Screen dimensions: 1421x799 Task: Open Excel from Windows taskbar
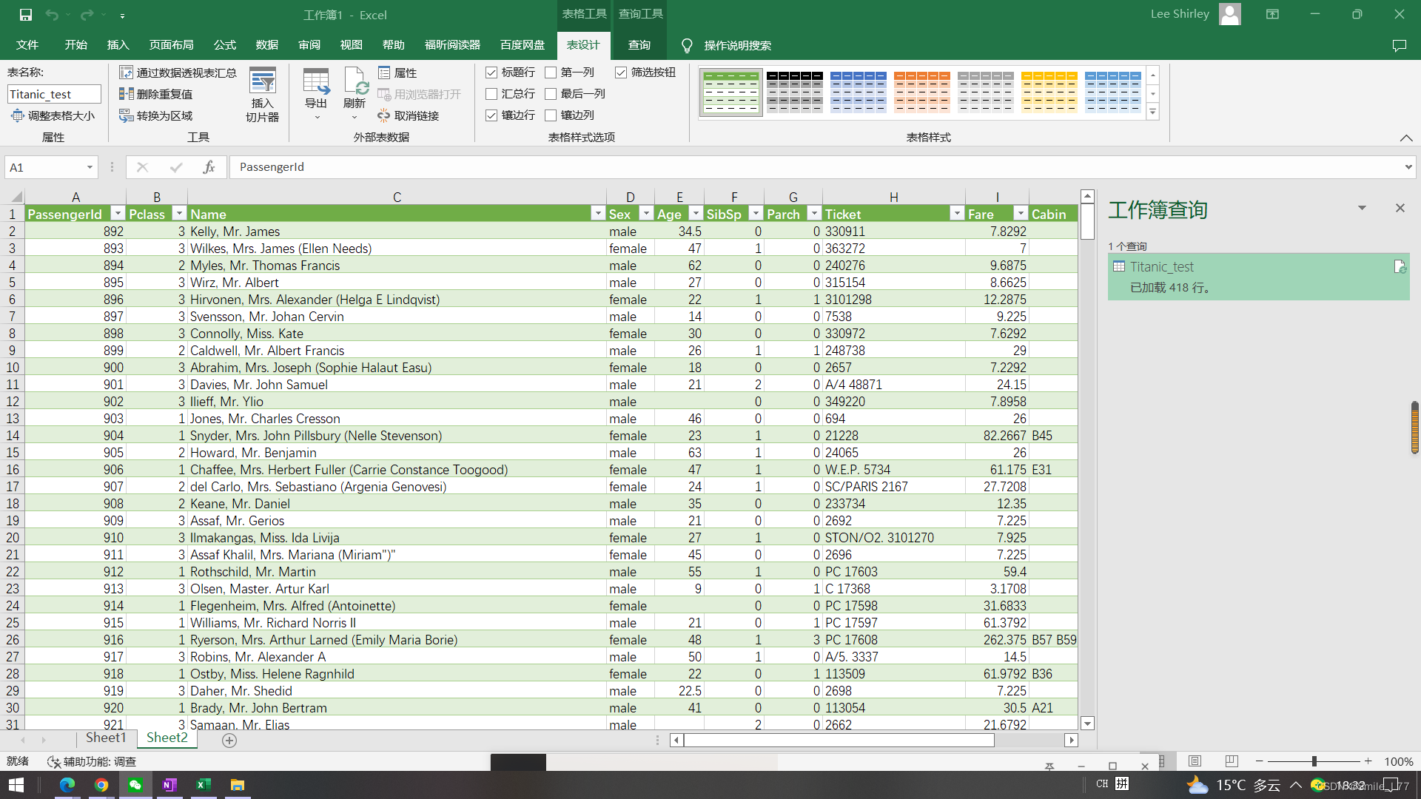204,785
